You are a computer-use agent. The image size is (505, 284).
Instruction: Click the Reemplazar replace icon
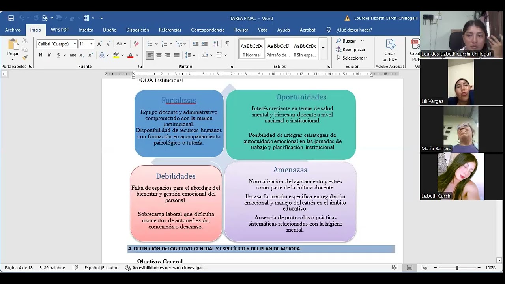point(350,49)
